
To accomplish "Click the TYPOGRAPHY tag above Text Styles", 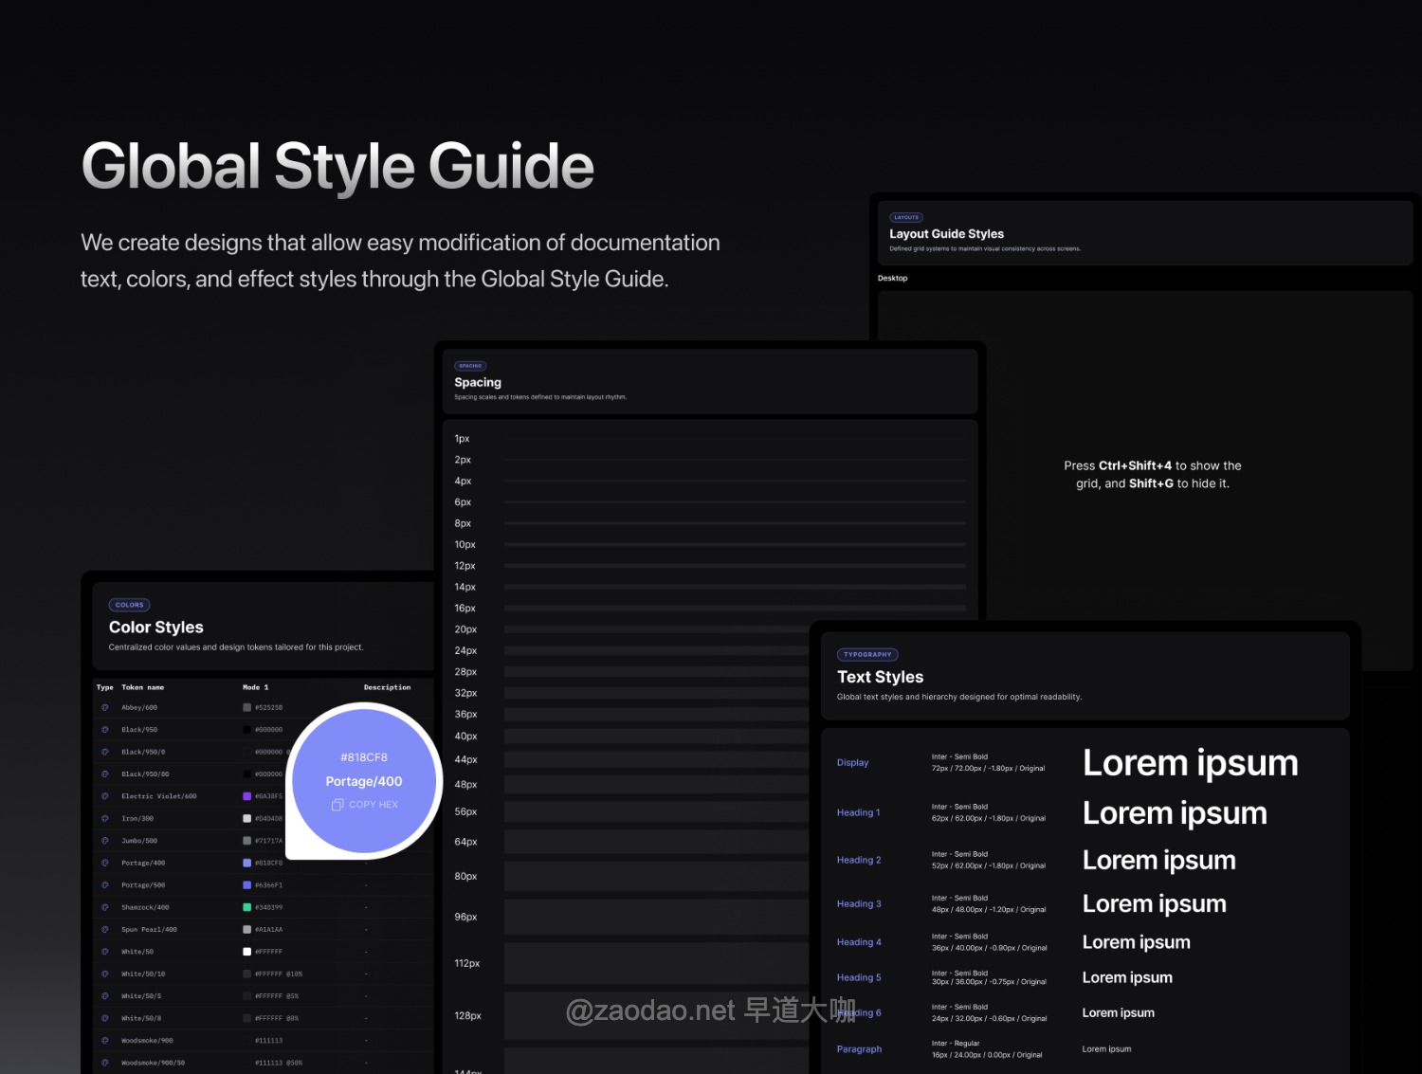I will point(867,654).
